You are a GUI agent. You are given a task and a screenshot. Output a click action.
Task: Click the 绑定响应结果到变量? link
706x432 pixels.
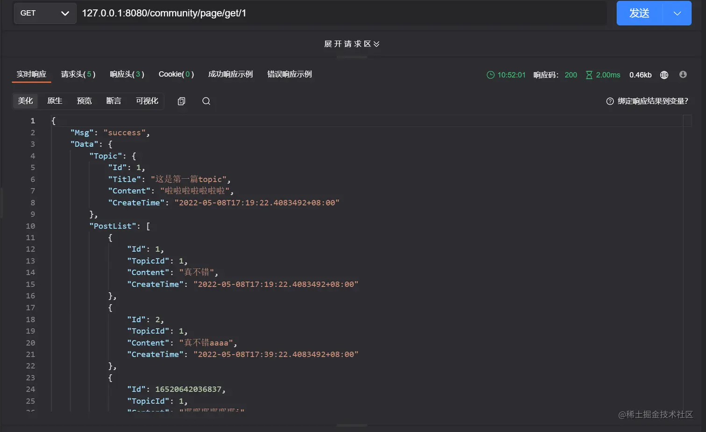click(653, 101)
